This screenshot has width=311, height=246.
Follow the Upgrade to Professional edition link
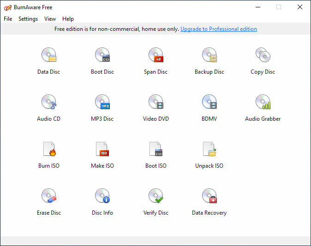click(x=219, y=29)
